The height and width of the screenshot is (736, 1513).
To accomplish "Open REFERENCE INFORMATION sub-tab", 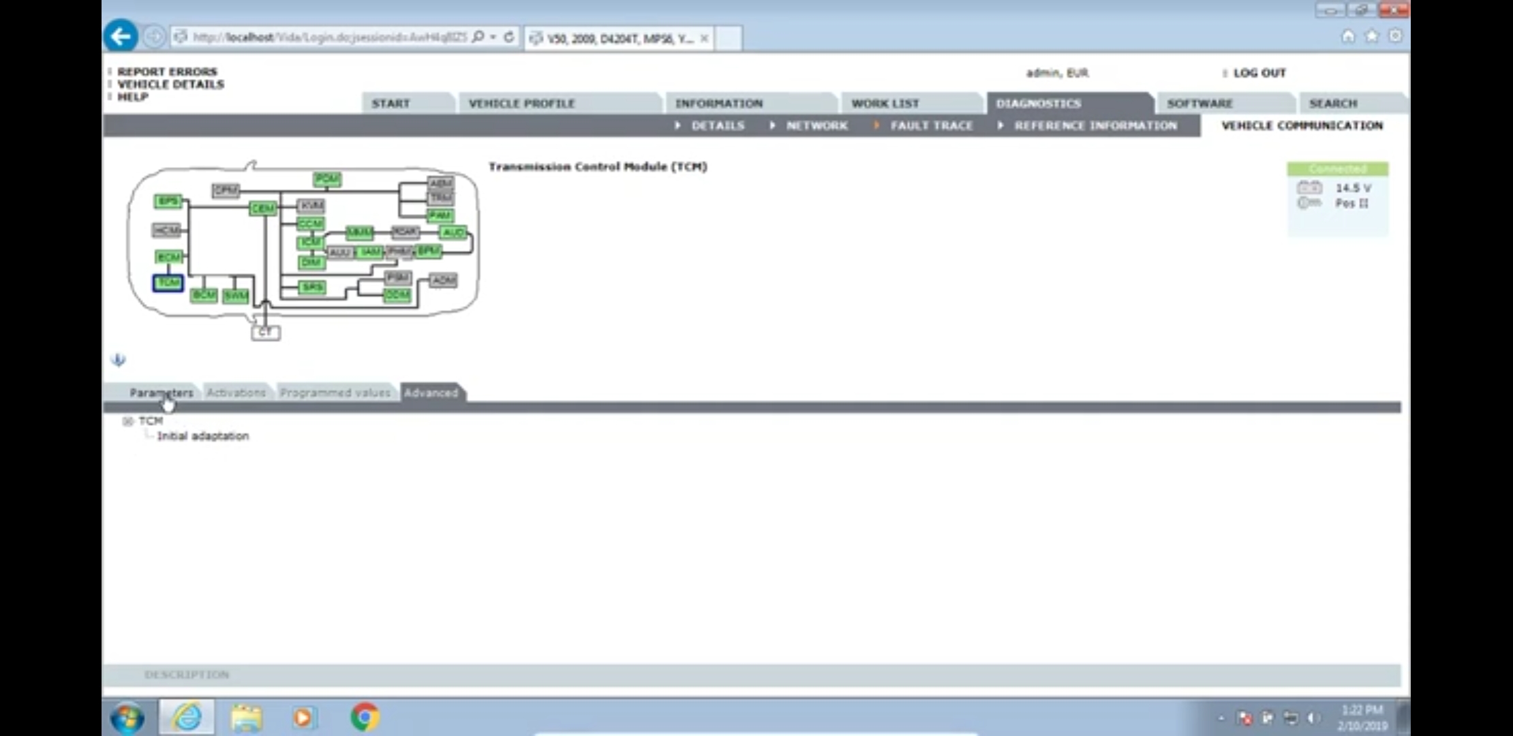I will coord(1096,126).
